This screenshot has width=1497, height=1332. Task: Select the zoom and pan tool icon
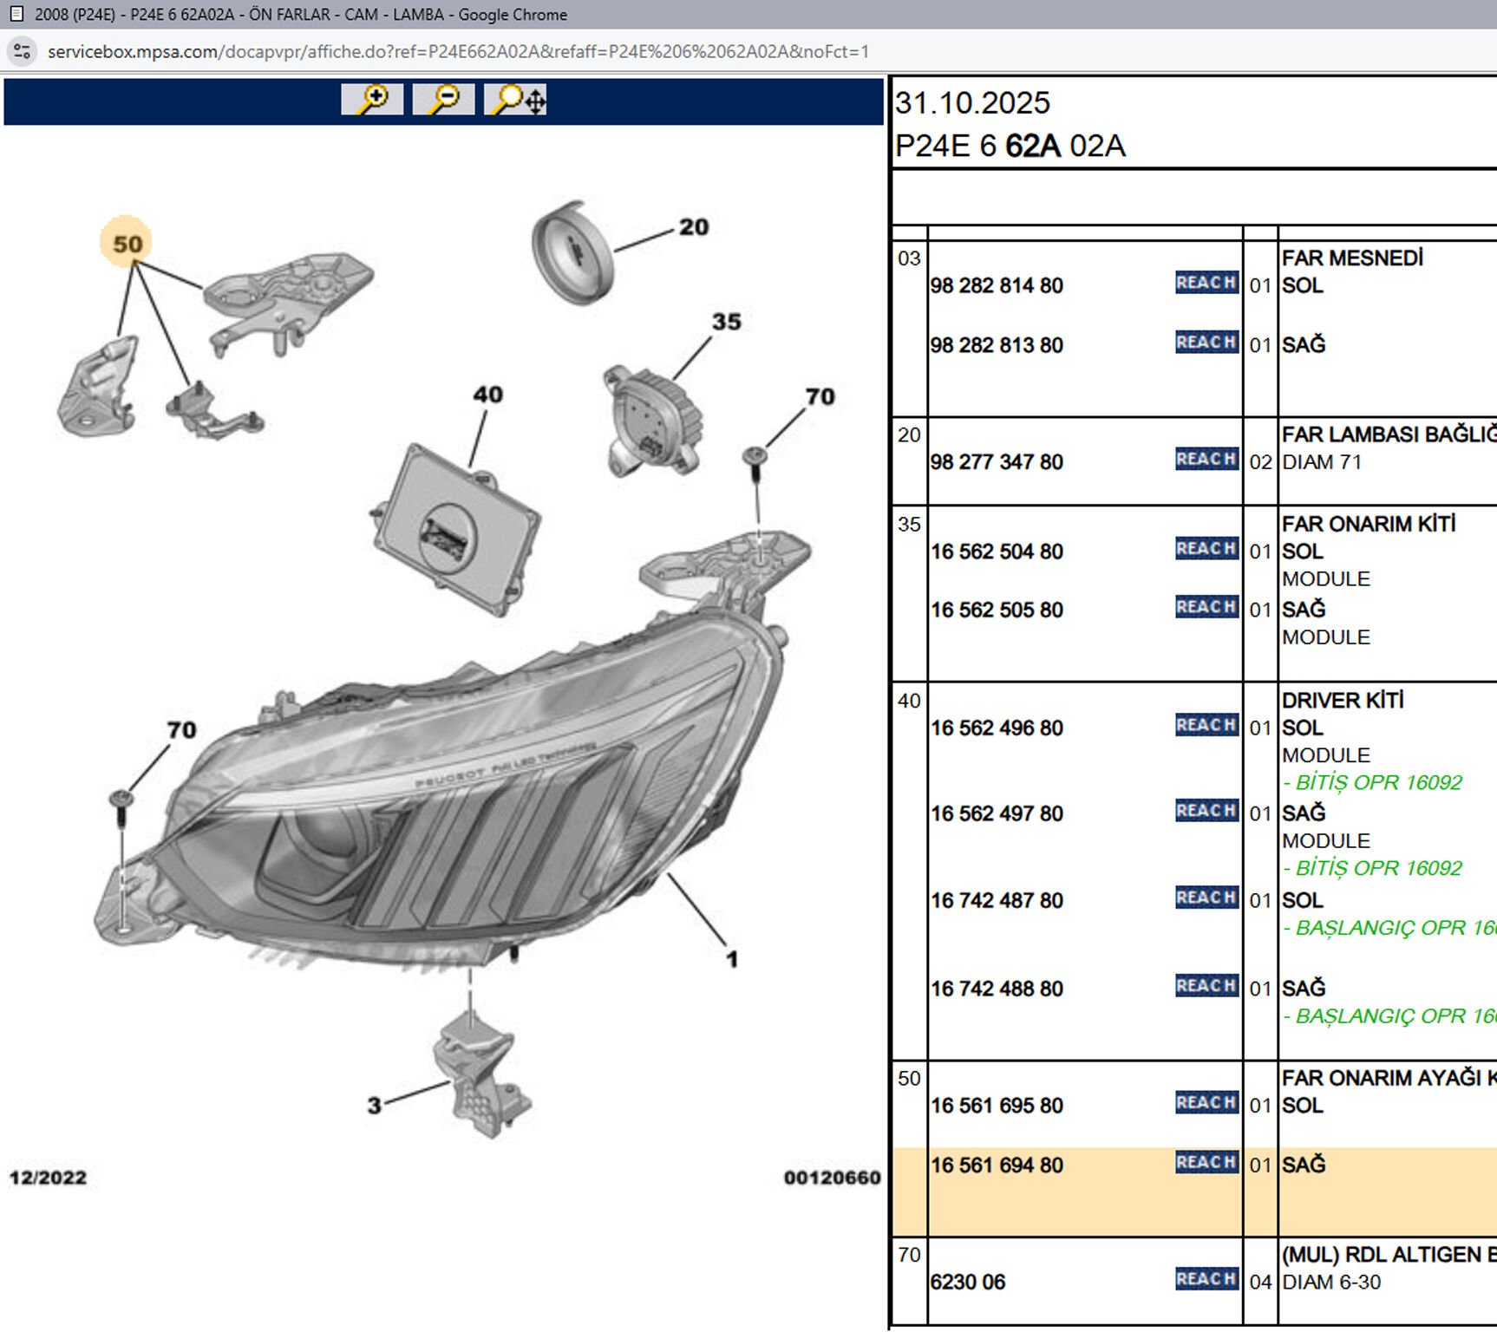515,100
